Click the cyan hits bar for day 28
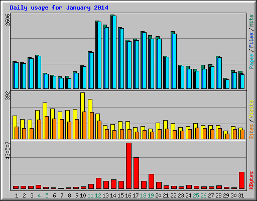The image size is (257, 201). pyautogui.click(x=220, y=73)
